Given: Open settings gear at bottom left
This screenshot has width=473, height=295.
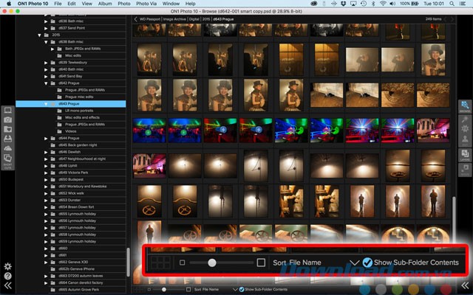Looking at the screenshot, I should pyautogui.click(x=7, y=266).
